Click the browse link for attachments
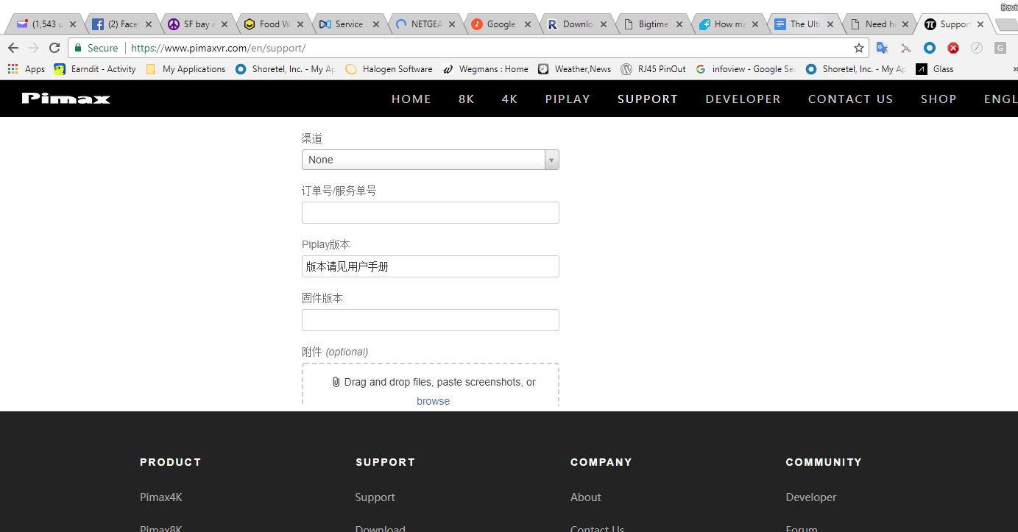The width and height of the screenshot is (1018, 532). coord(433,401)
